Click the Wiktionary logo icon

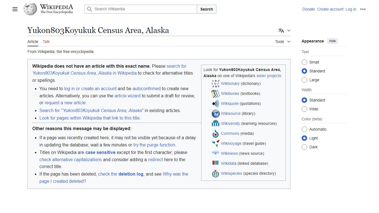[215, 83]
